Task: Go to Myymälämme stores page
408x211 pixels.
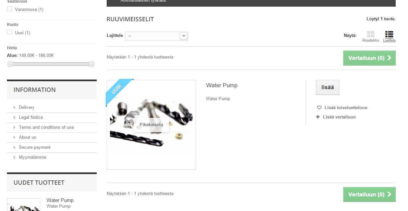Action: (33, 157)
